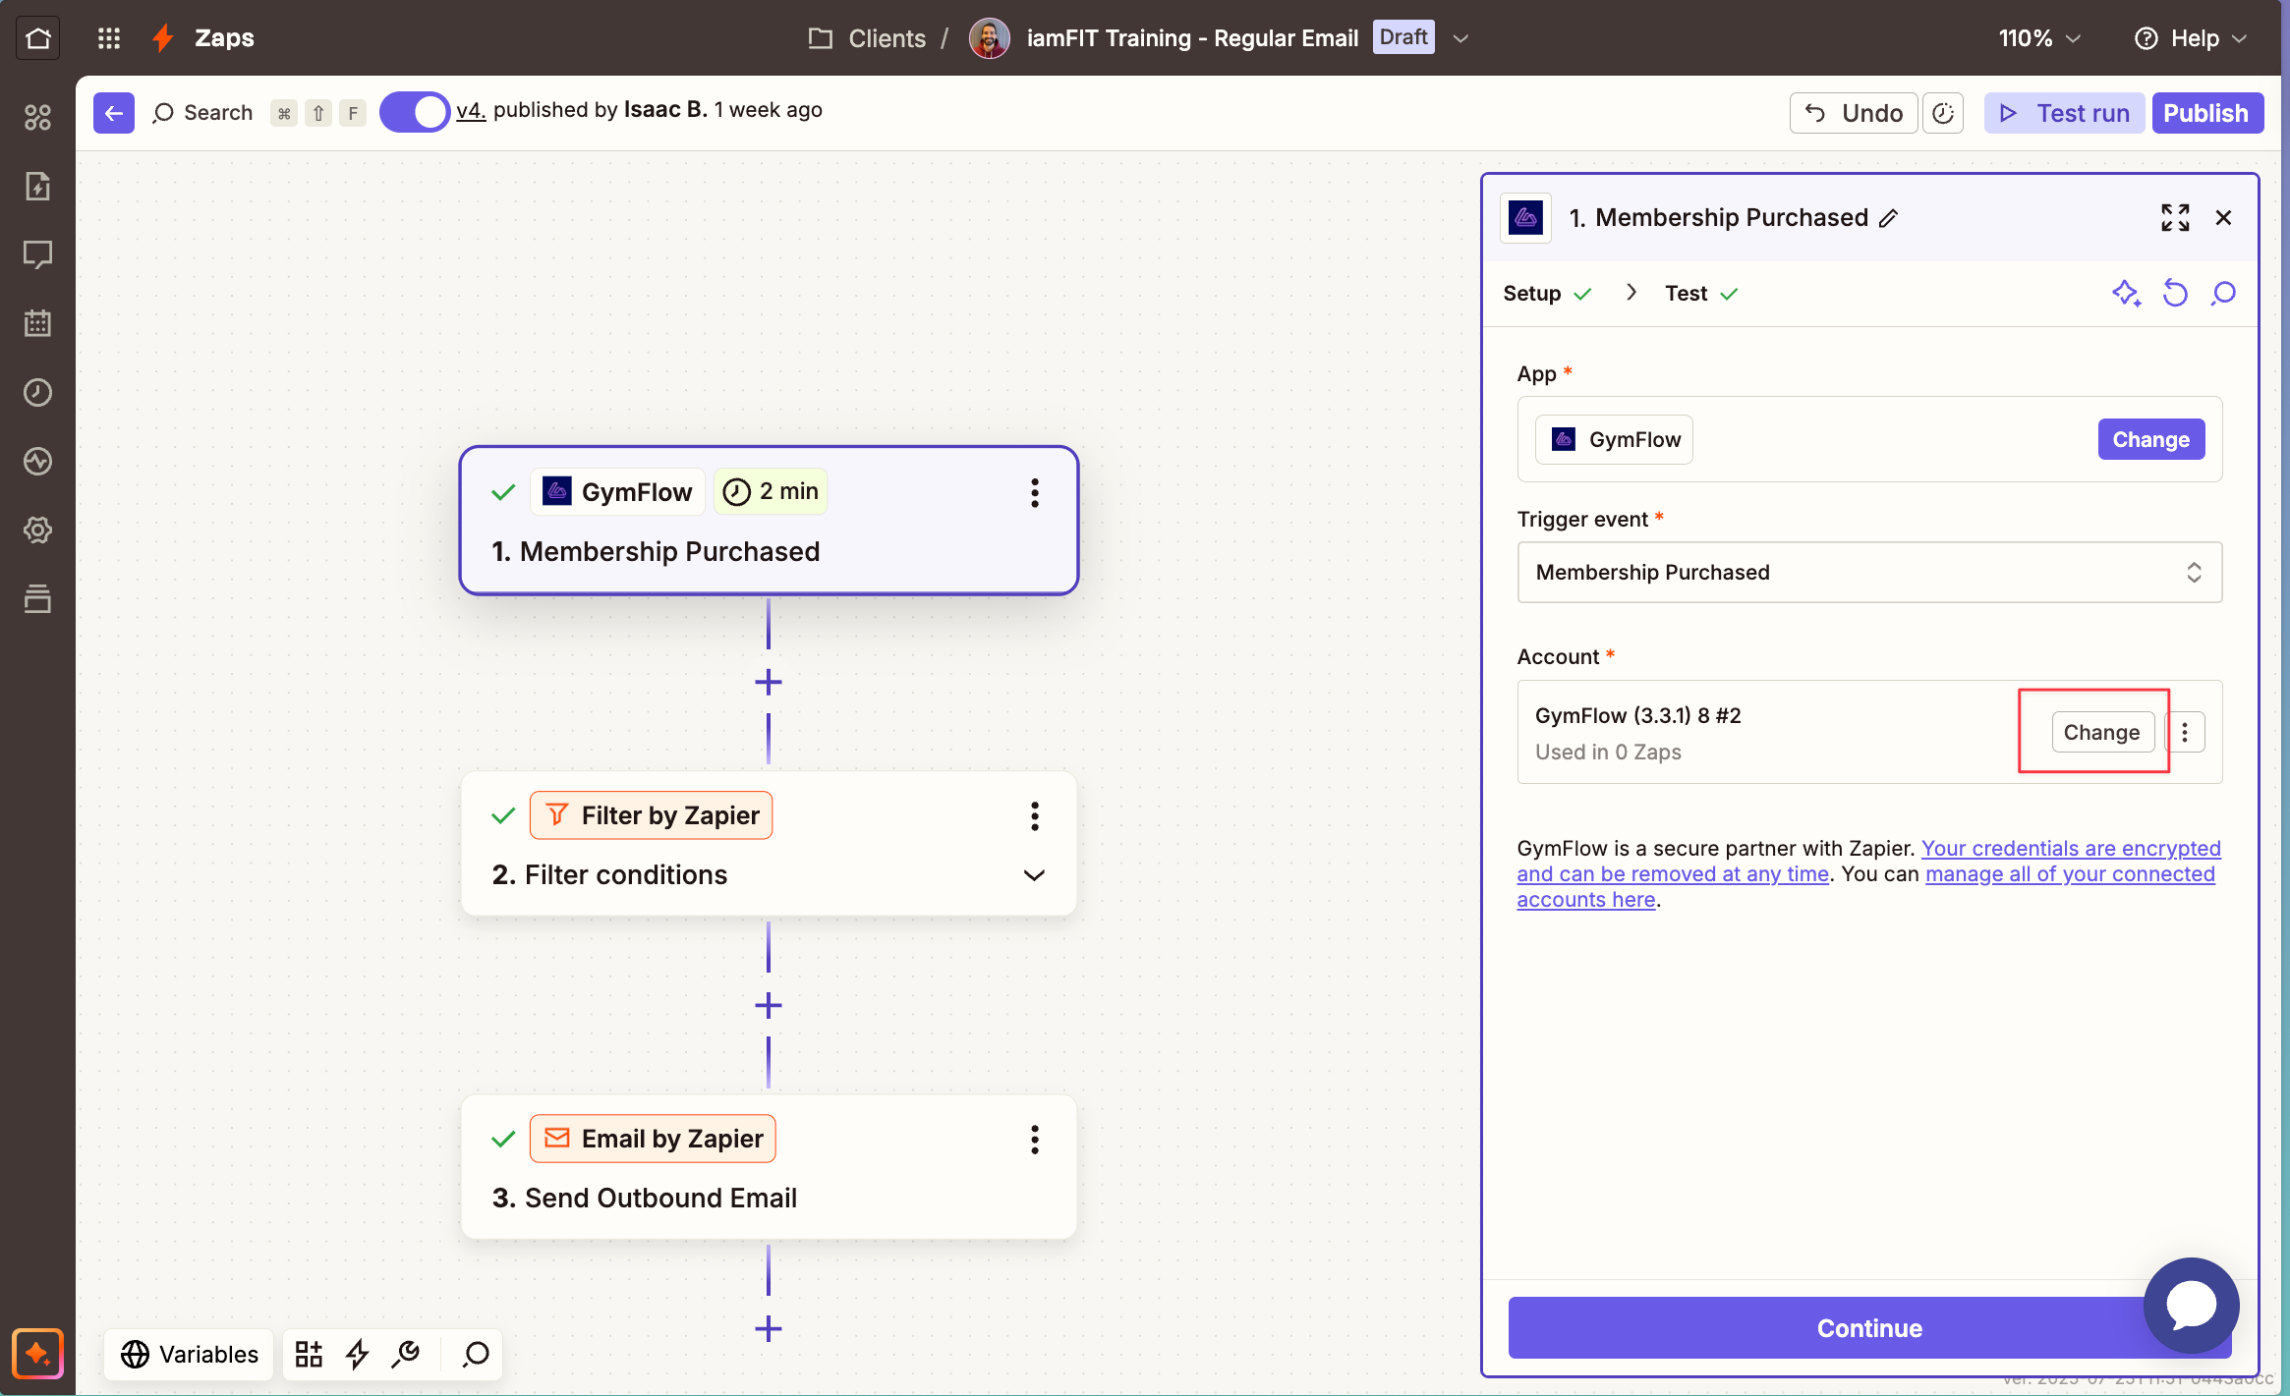Select the Send Outbound Email step card
2290x1396 pixels.
click(769, 1168)
